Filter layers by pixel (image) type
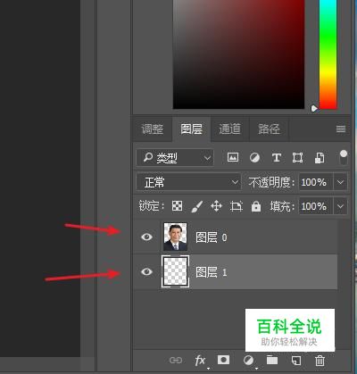The height and width of the screenshot is (374, 357). click(233, 157)
